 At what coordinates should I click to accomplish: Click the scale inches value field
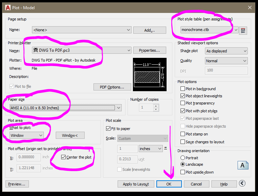tap(127, 149)
